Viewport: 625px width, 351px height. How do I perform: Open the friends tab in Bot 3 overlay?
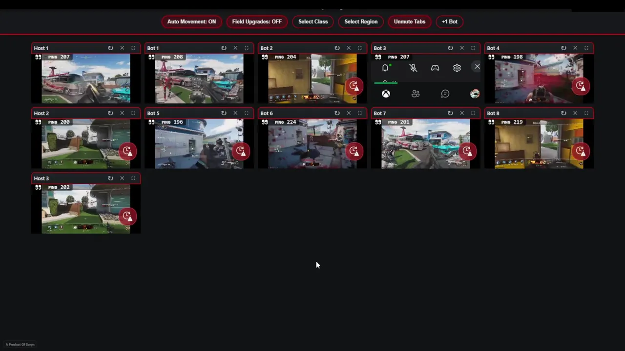416,94
